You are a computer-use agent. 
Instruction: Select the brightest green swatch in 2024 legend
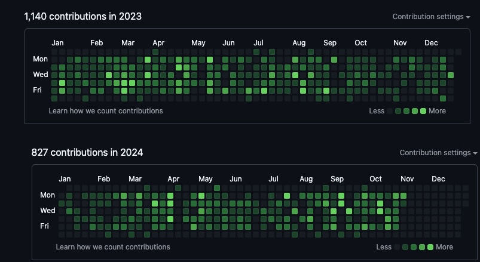(x=430, y=247)
